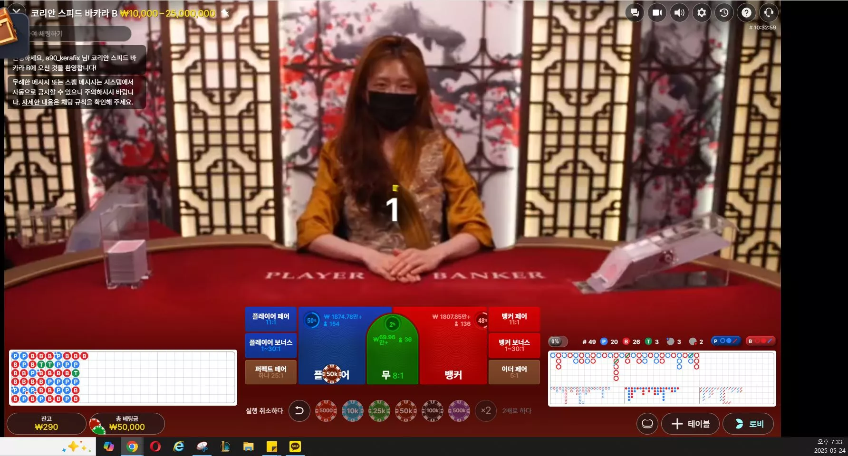Place bet on the blue Player area
The width and height of the screenshot is (848, 456).
click(x=332, y=345)
